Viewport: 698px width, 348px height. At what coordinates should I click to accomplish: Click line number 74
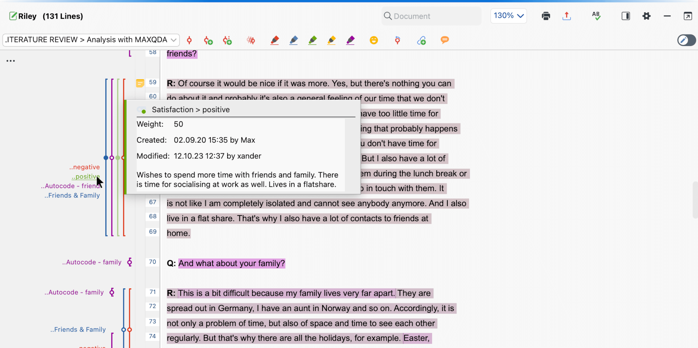point(153,336)
